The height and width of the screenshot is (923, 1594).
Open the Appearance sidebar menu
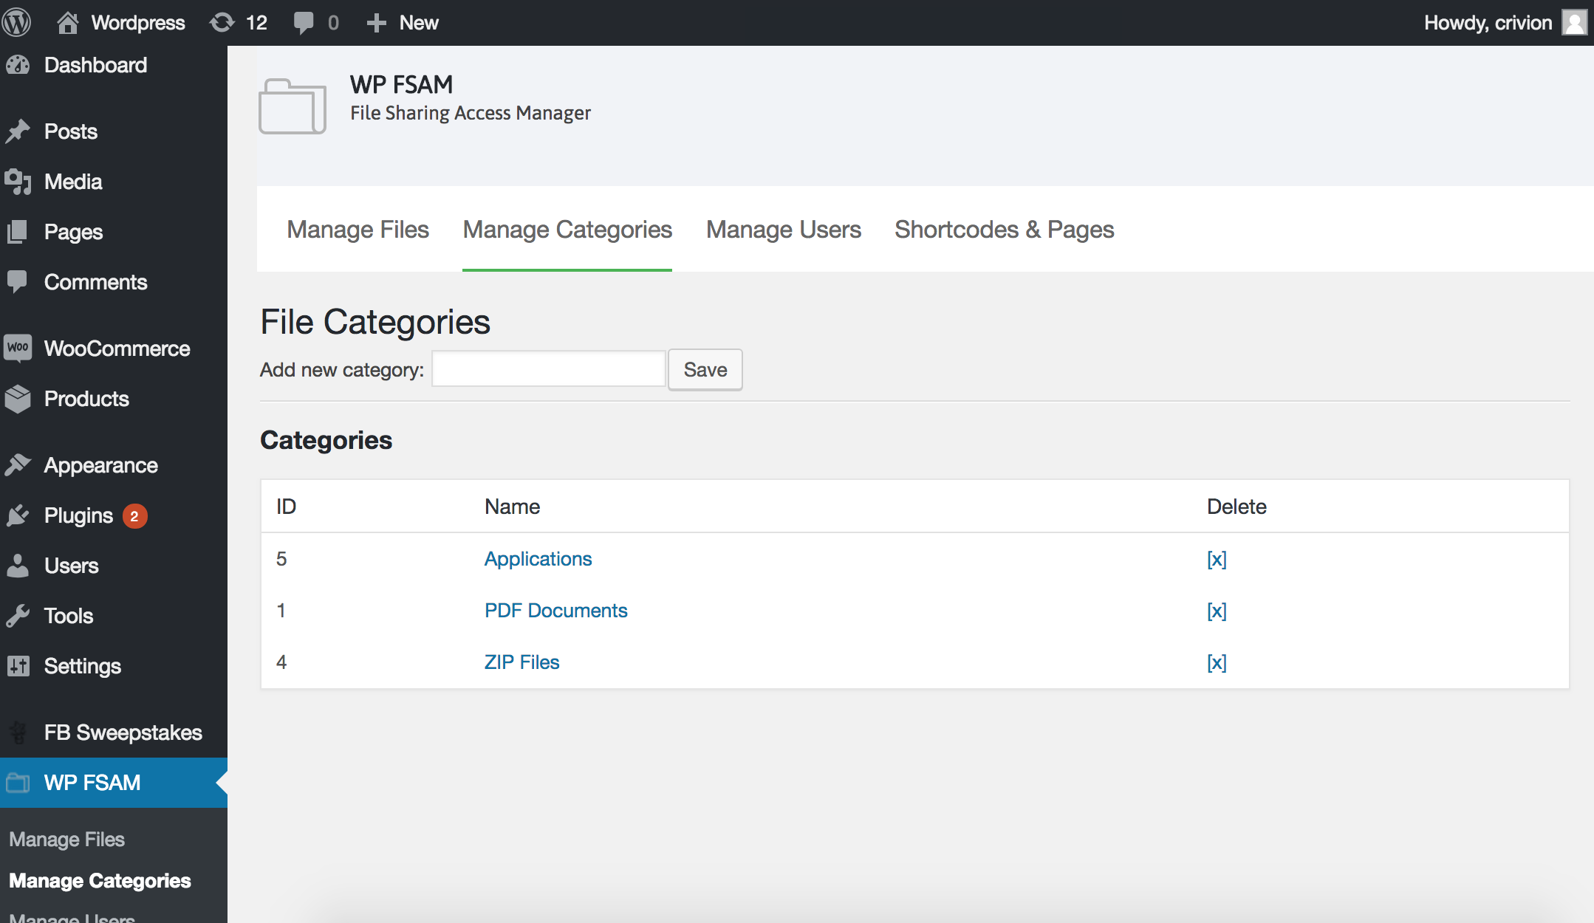pos(100,465)
